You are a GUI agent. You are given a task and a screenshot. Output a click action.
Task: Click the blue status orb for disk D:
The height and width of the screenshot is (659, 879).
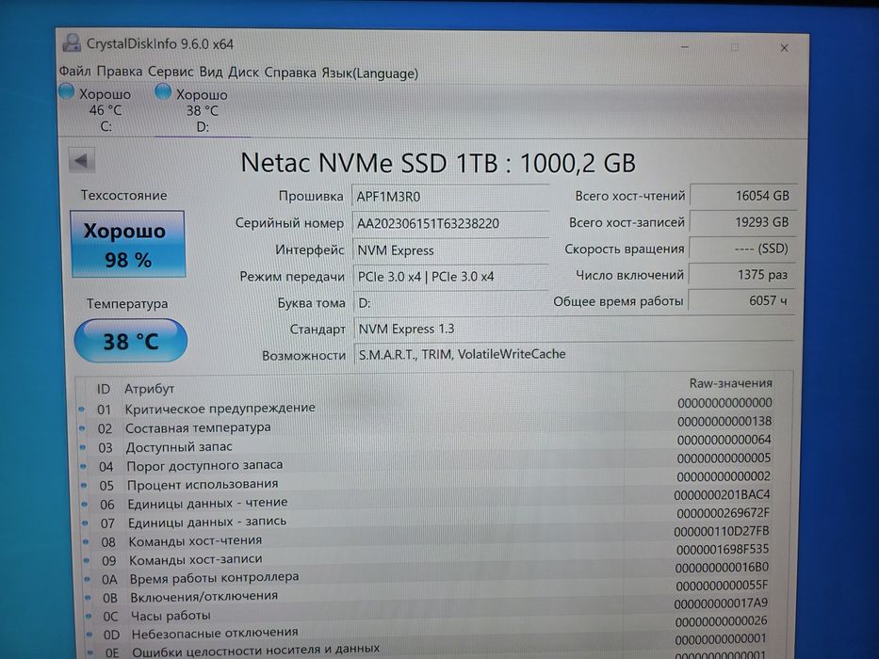163,91
